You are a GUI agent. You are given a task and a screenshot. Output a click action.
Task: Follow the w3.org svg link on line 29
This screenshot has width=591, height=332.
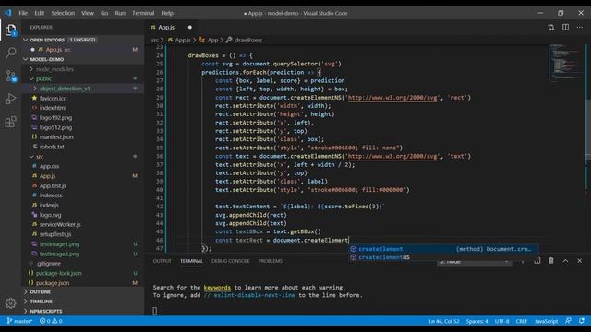392,98
